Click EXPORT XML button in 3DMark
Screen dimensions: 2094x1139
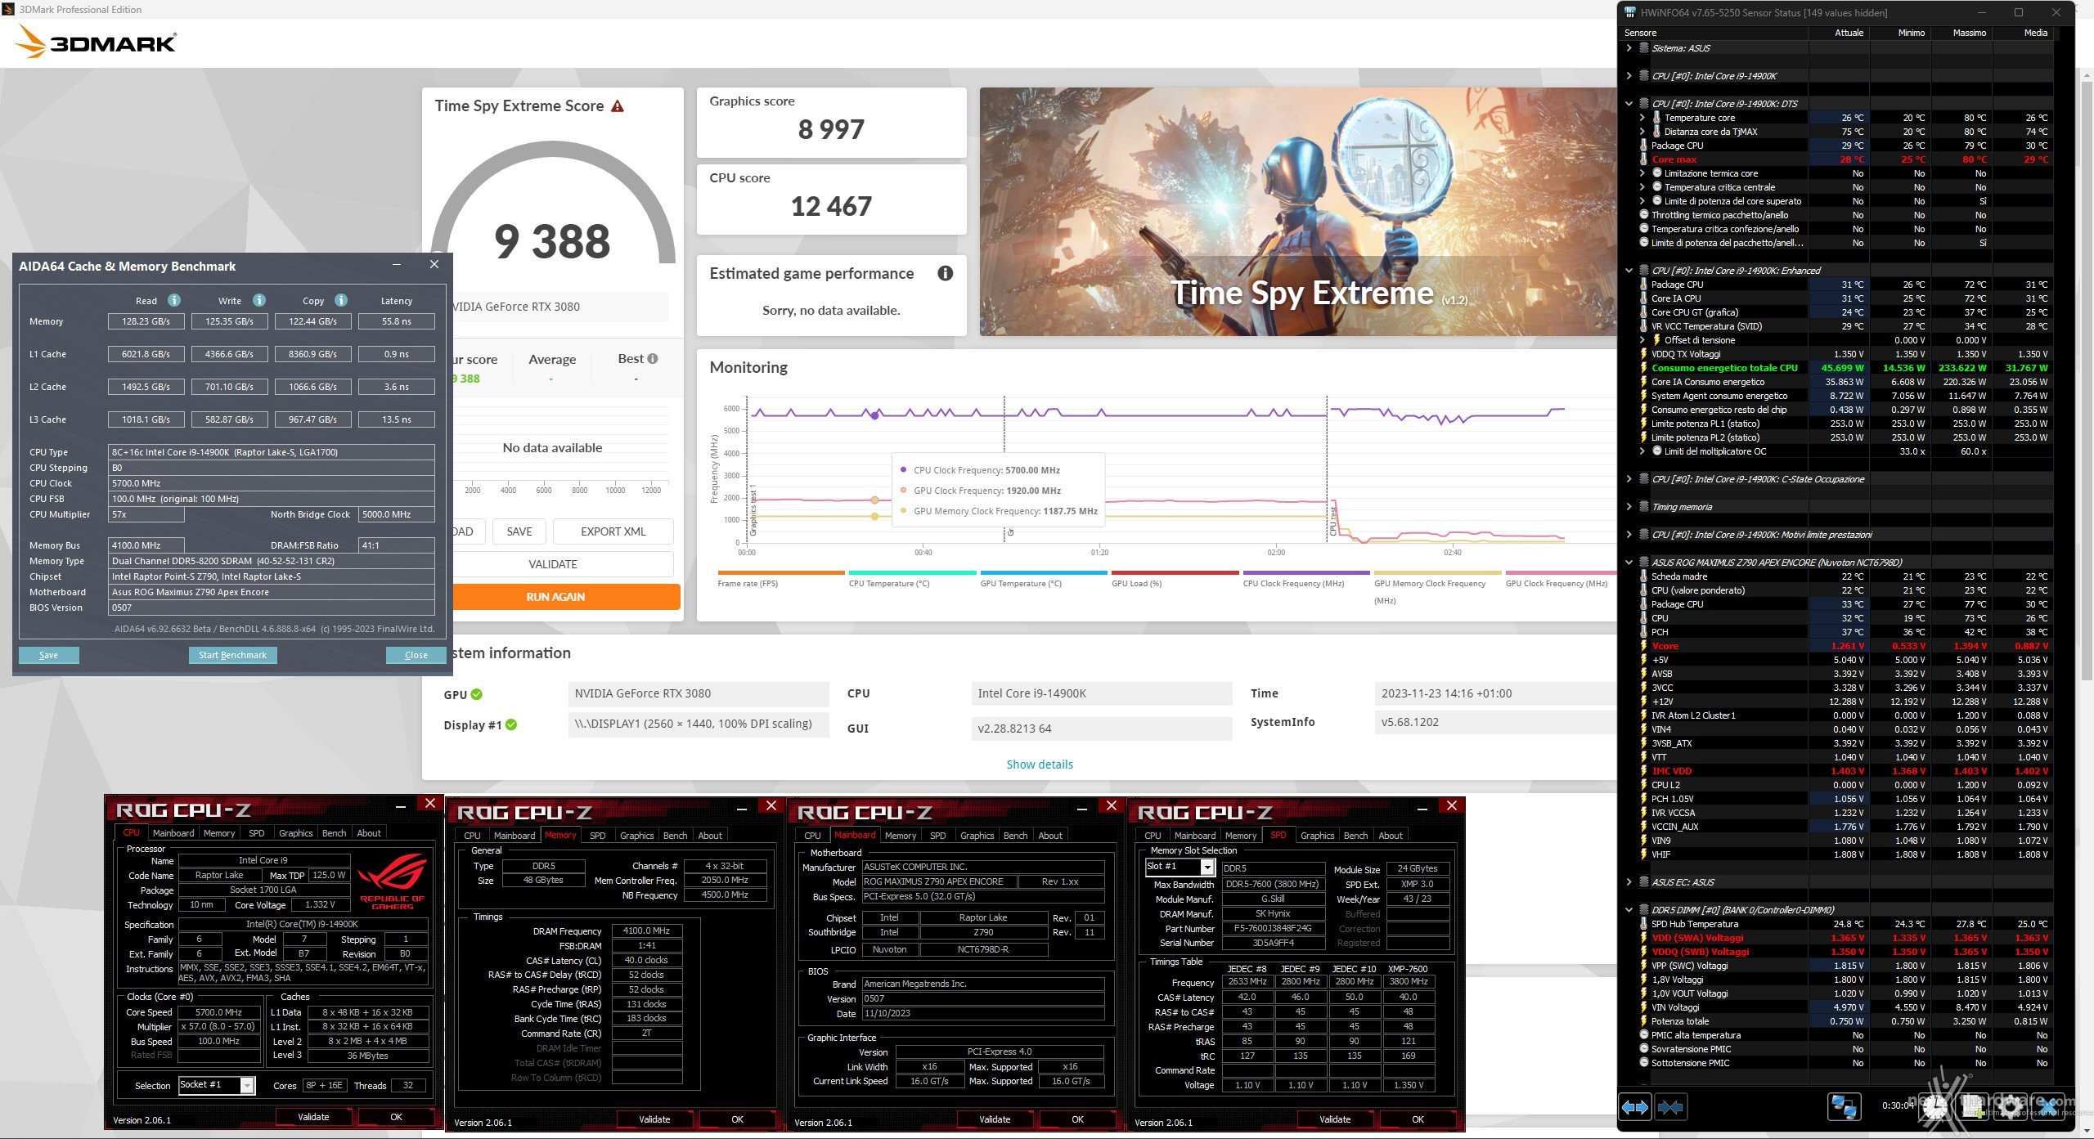coord(613,531)
